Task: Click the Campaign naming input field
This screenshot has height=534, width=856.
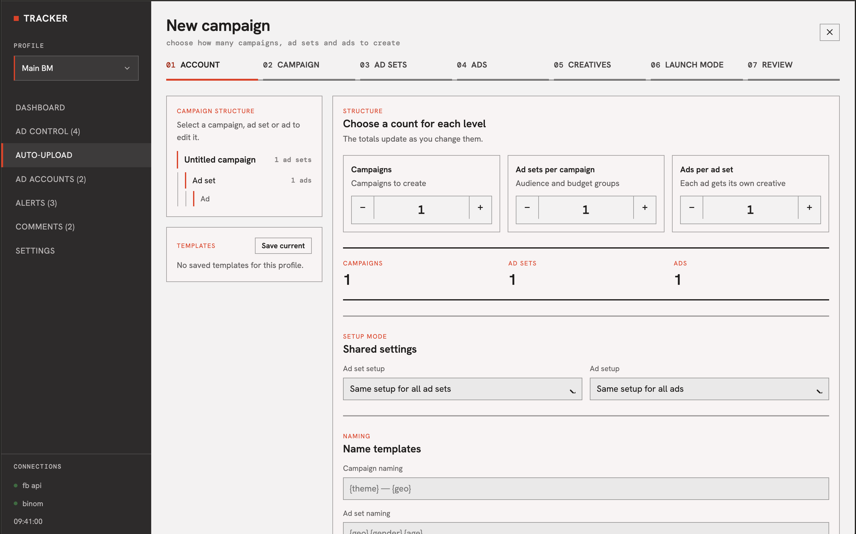Action: coord(586,489)
